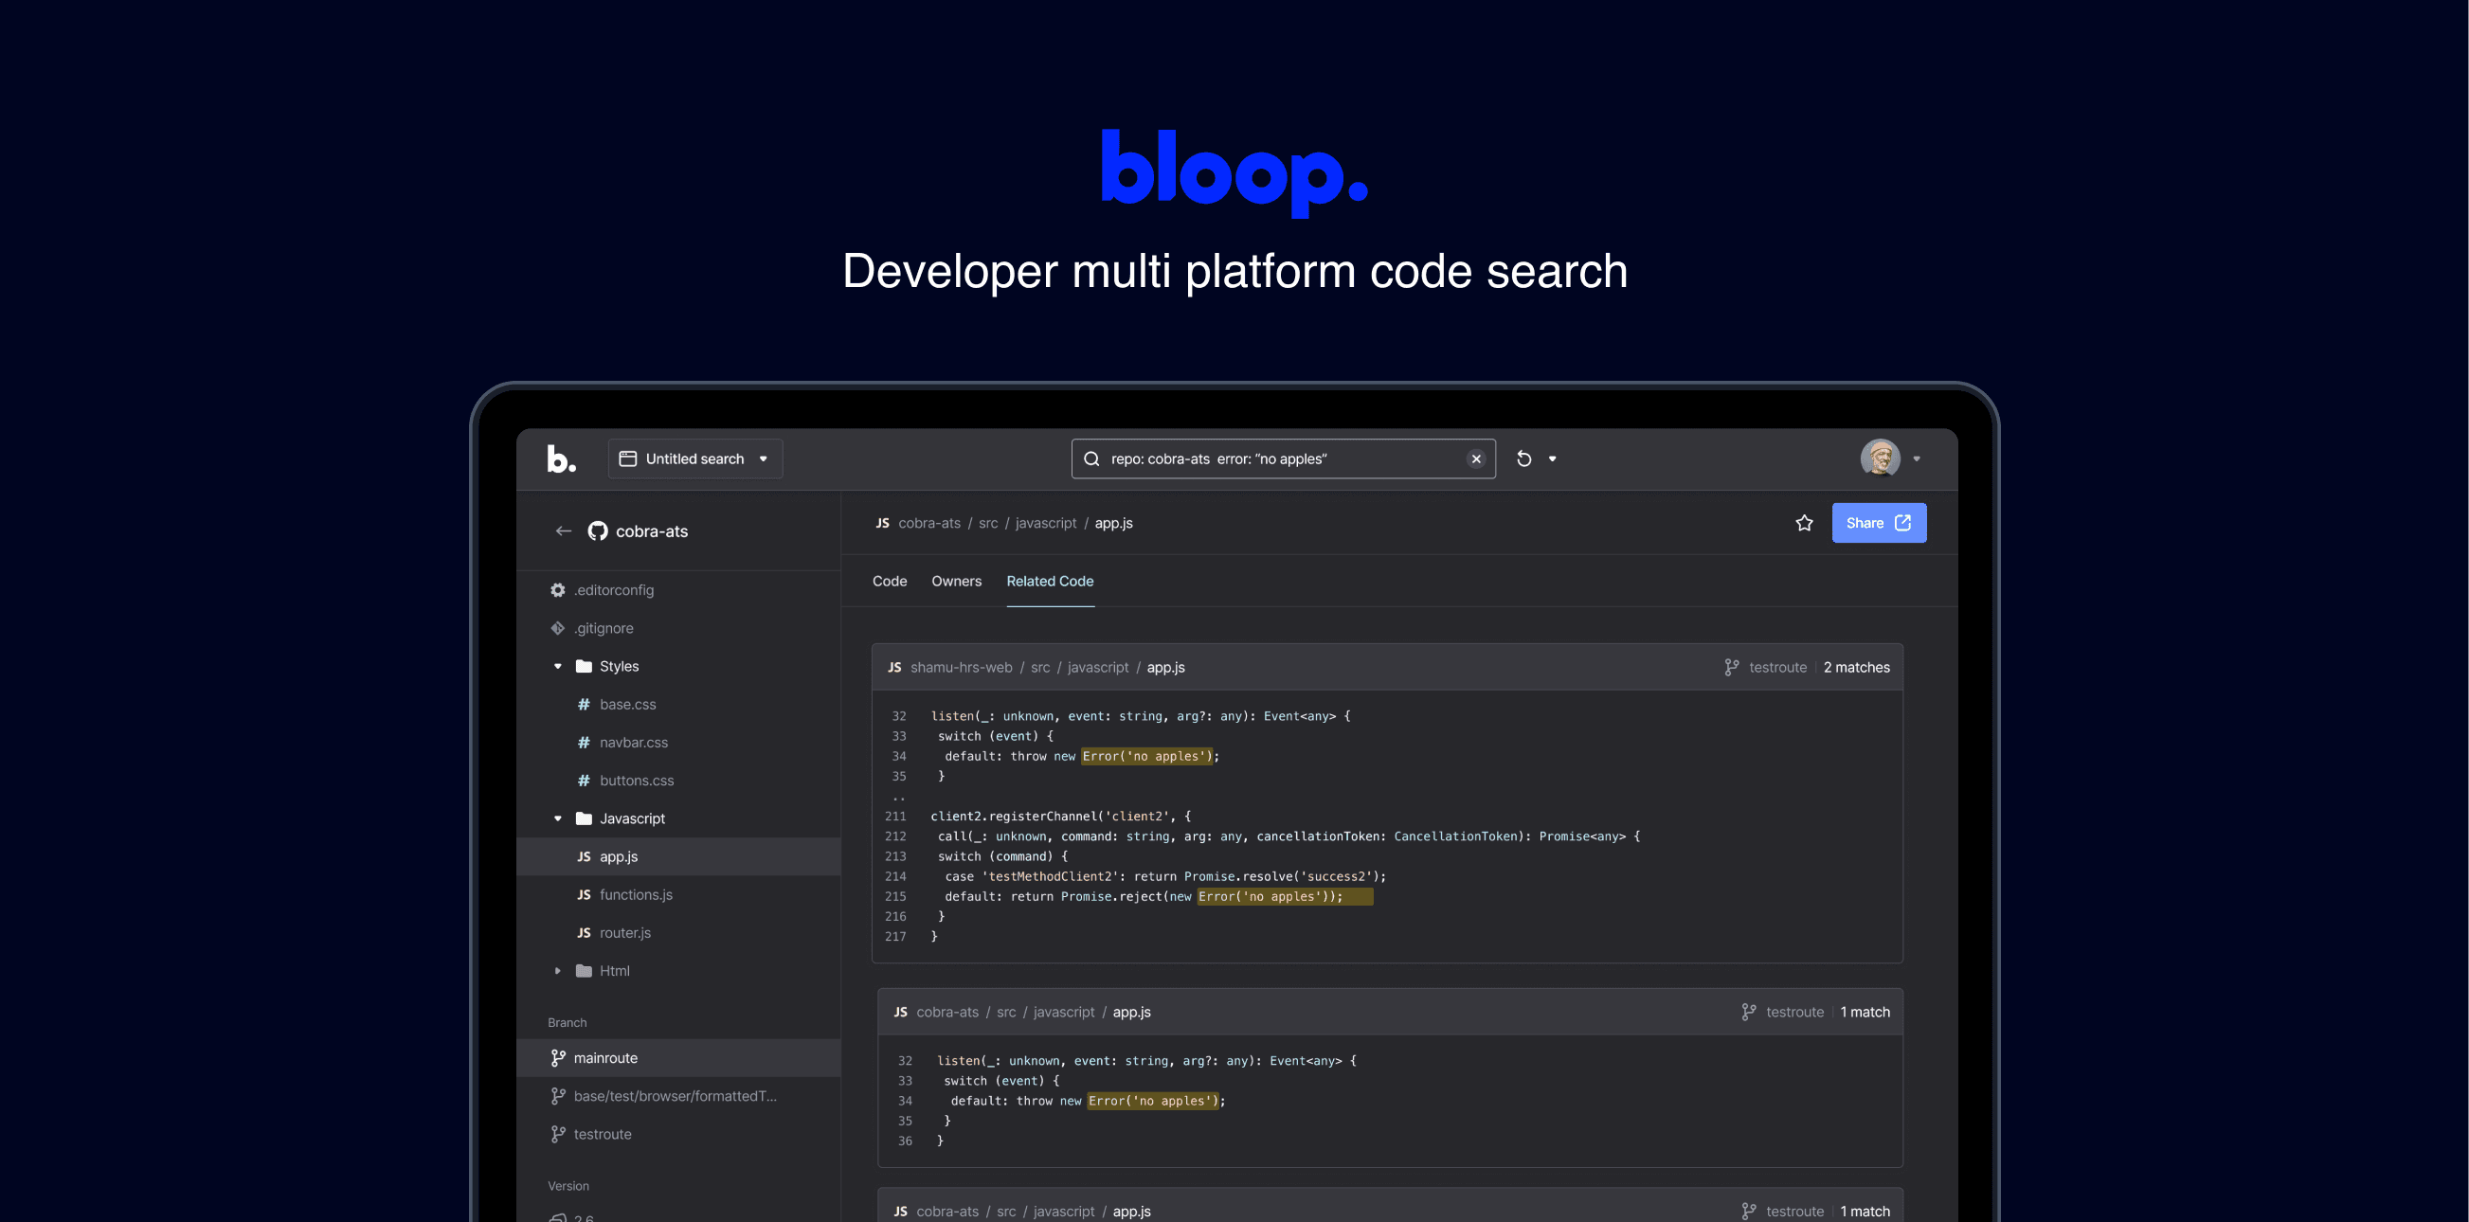The image size is (2469, 1222).
Task: Star this file with the star icon
Action: pos(1804,522)
